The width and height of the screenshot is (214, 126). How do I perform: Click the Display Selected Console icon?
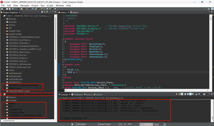tap(199, 94)
